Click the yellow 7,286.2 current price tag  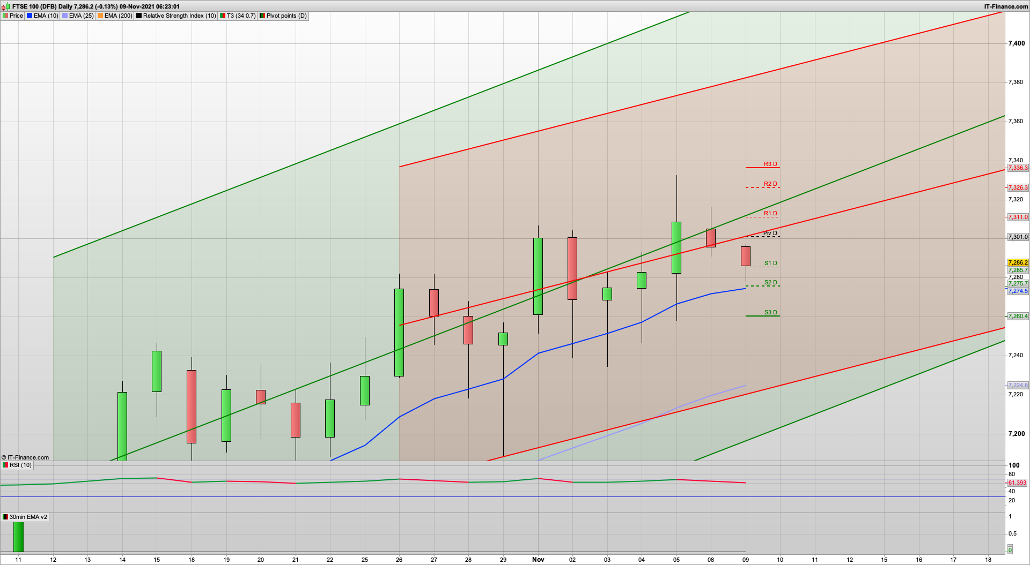pos(1018,262)
